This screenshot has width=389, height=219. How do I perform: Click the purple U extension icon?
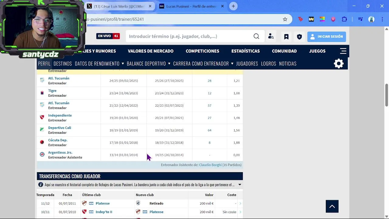[x=333, y=19]
